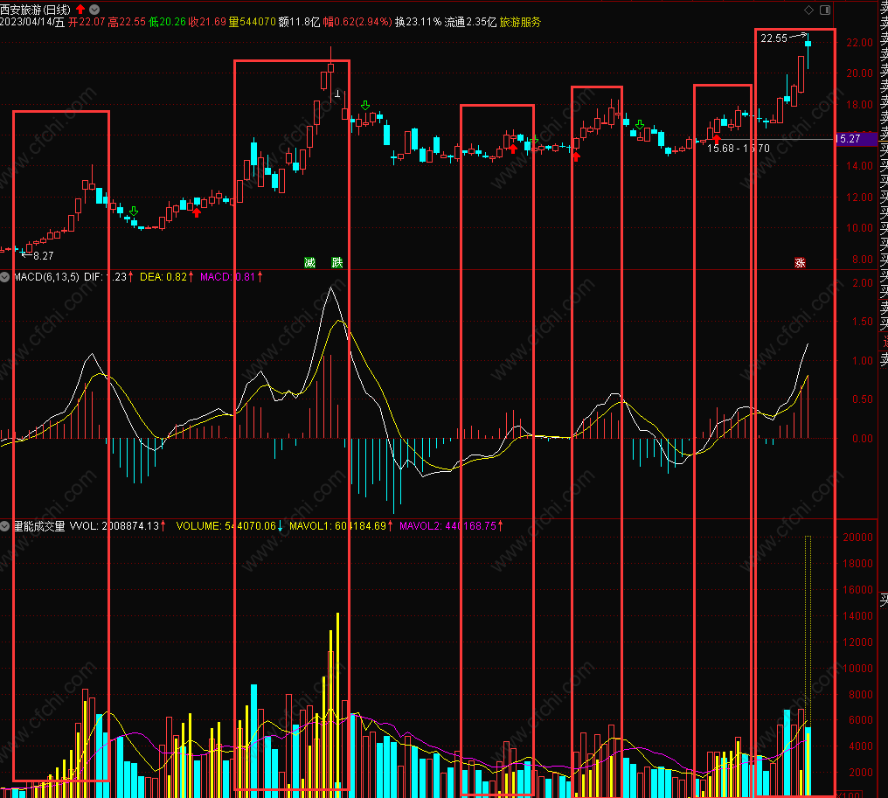
Task: Click the close price 收21.69
Action: (207, 22)
